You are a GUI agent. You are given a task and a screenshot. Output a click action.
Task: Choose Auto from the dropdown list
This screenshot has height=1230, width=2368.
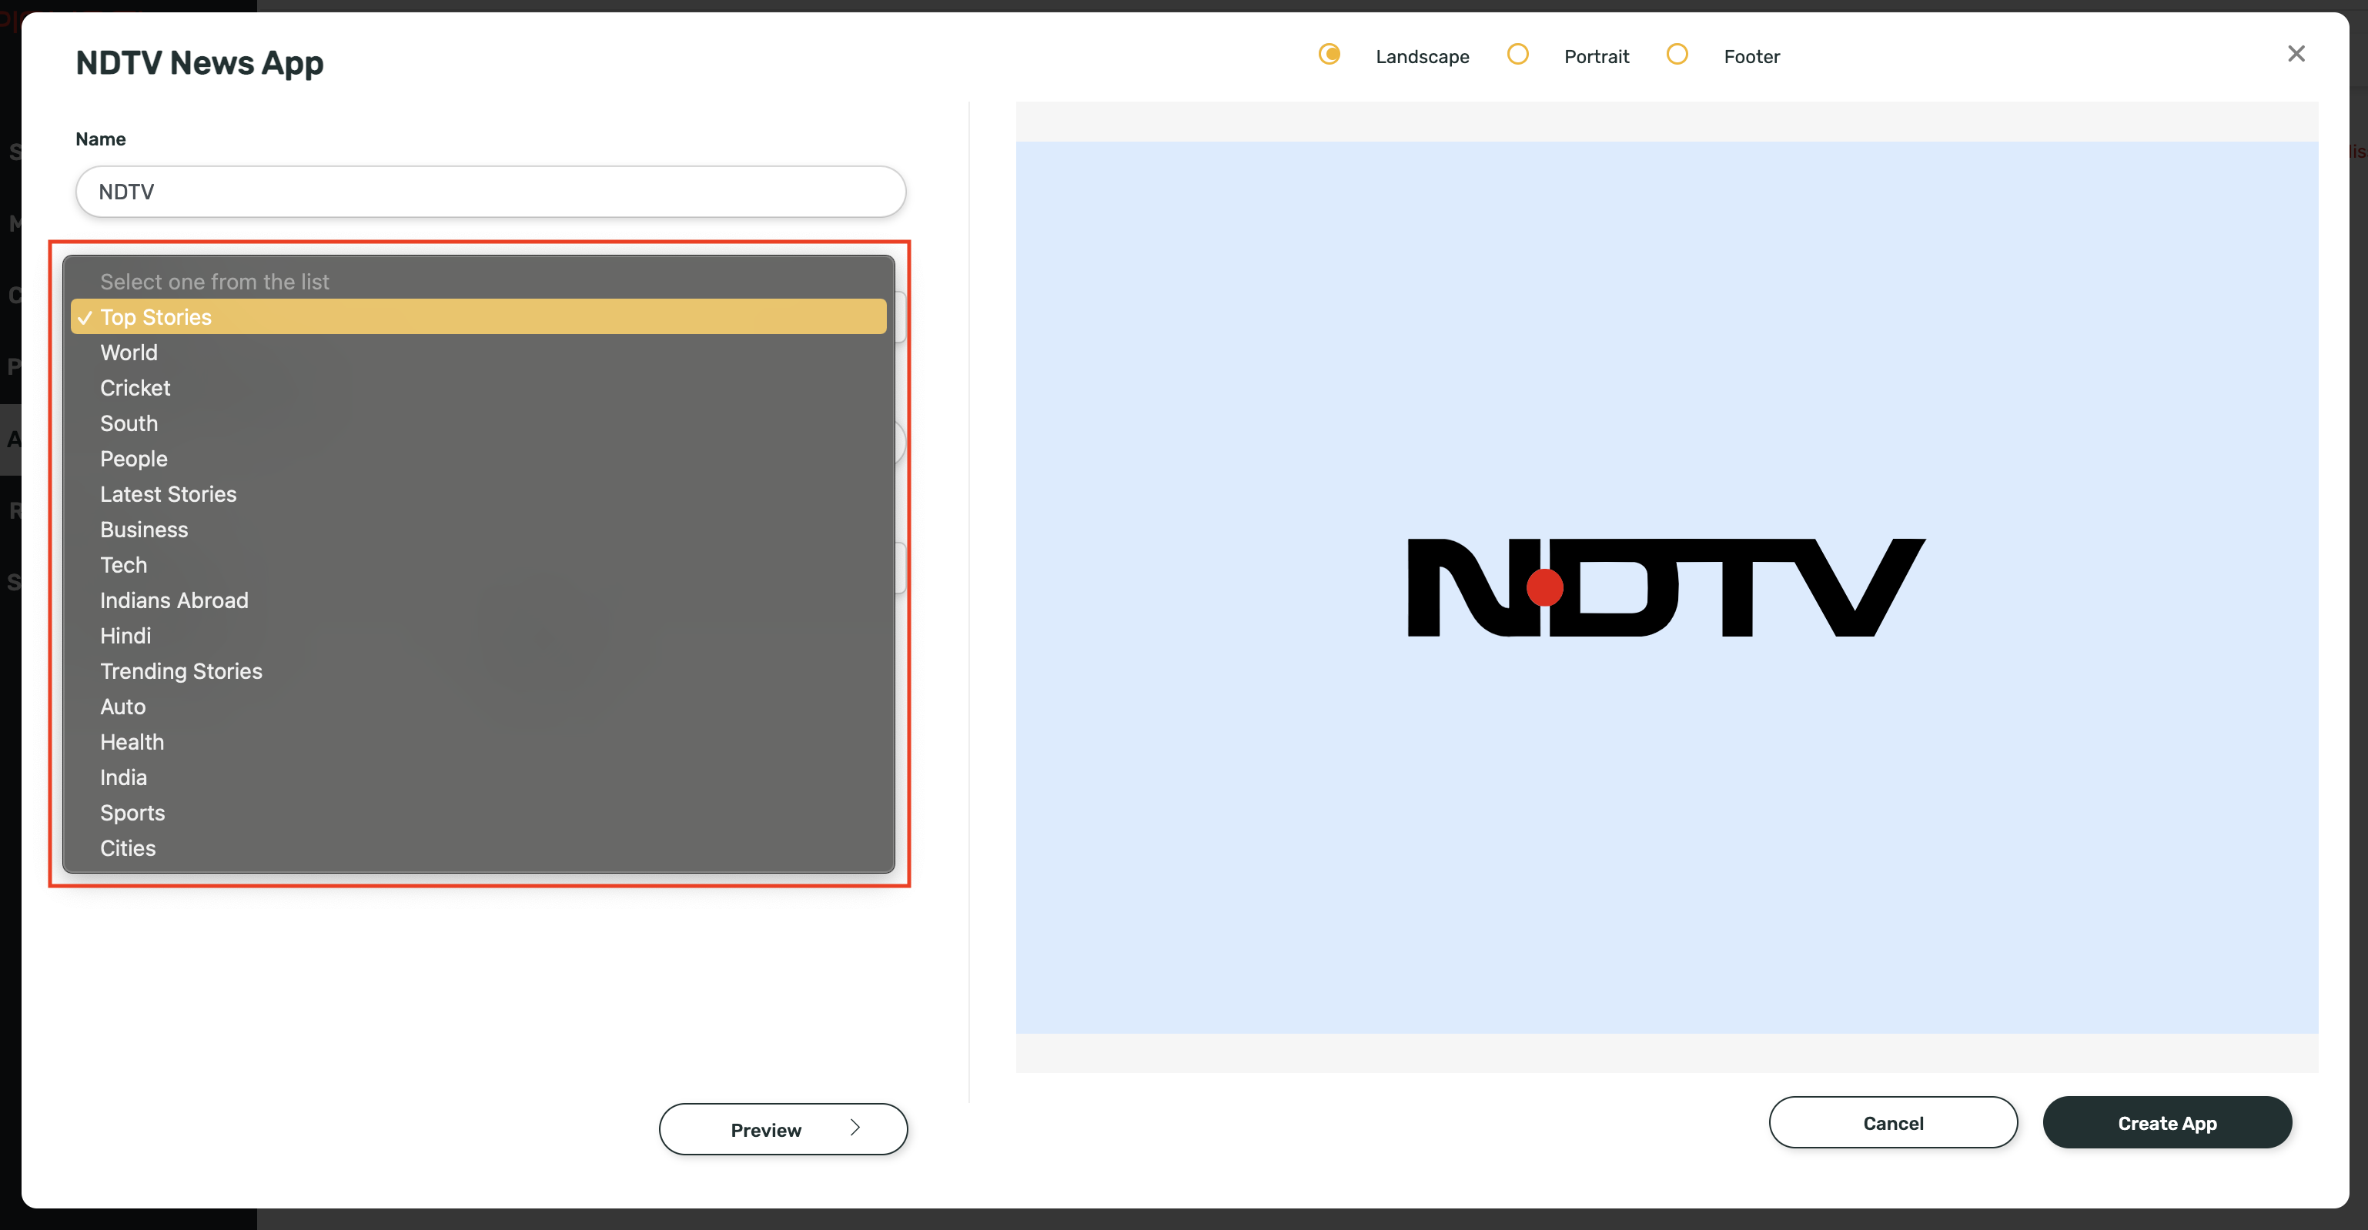(x=478, y=706)
